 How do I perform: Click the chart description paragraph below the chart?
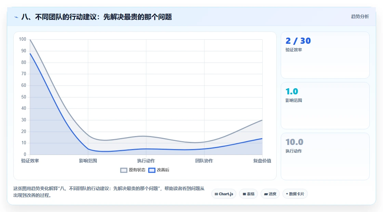[x=109, y=192]
